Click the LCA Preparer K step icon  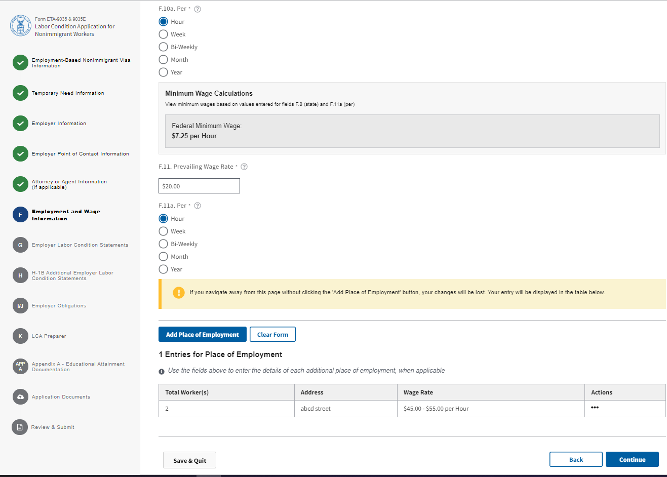coord(20,336)
